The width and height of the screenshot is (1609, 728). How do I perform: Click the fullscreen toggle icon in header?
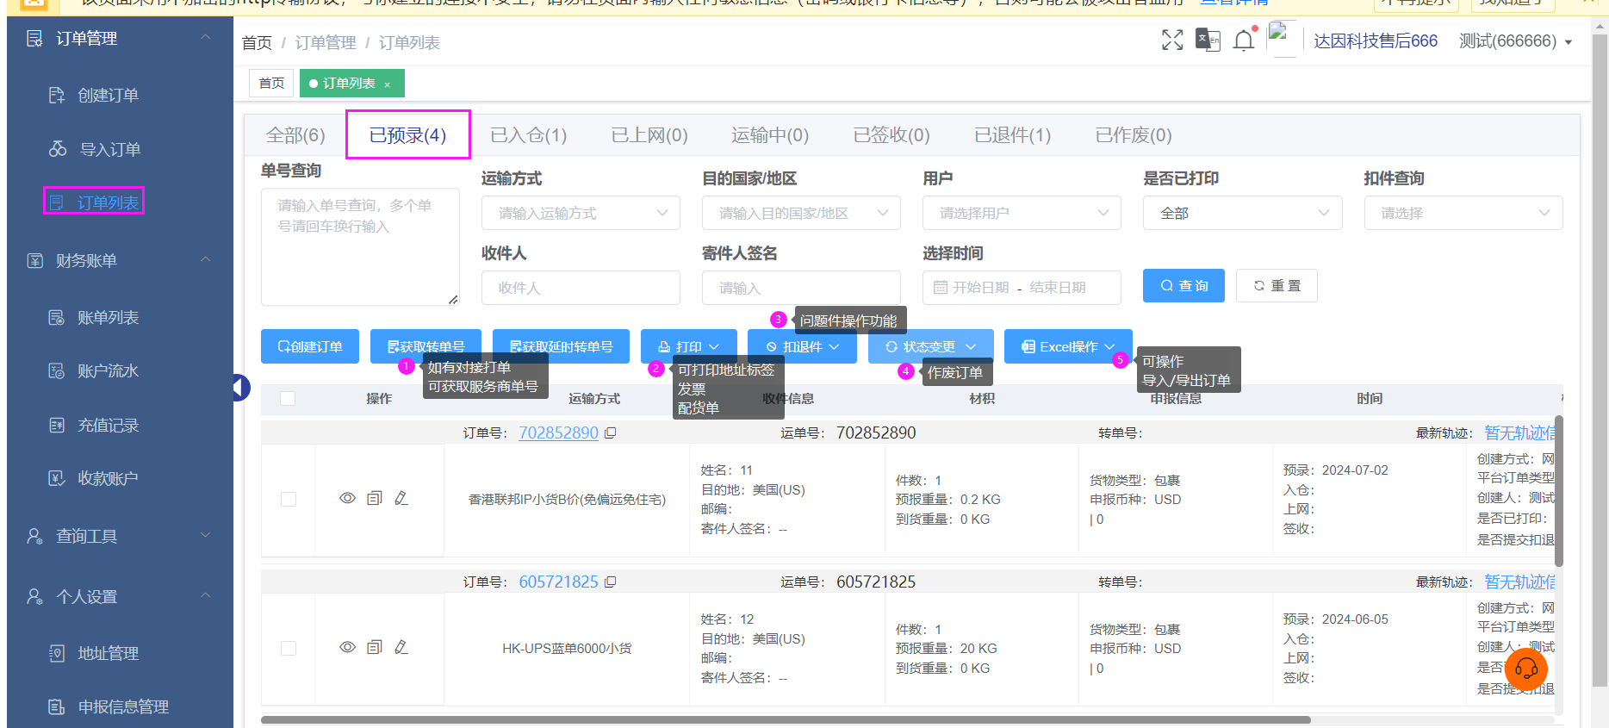1171,40
